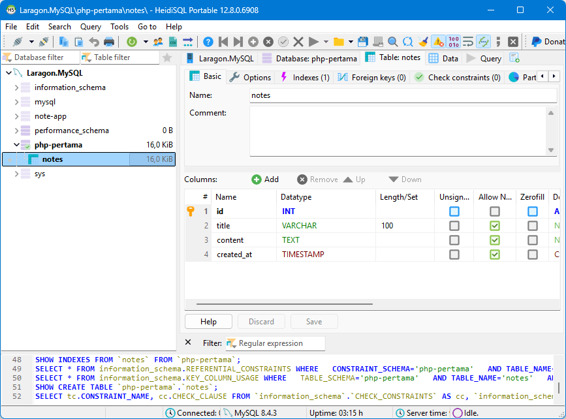
Task: Expand the information_schema database node
Action: point(16,87)
